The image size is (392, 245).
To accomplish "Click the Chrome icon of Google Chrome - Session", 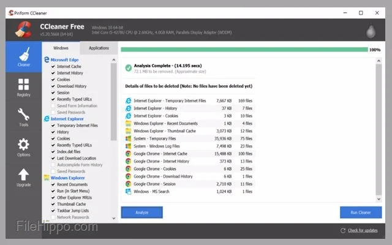I will coord(128,184).
